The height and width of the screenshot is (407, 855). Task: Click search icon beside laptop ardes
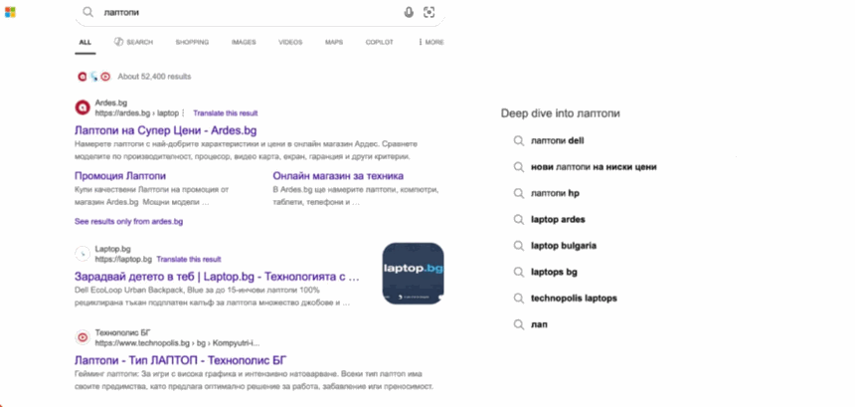point(519,219)
